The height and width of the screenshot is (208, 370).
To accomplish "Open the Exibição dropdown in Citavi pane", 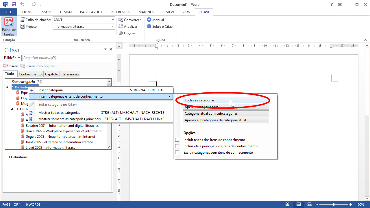I will [x=12, y=58].
